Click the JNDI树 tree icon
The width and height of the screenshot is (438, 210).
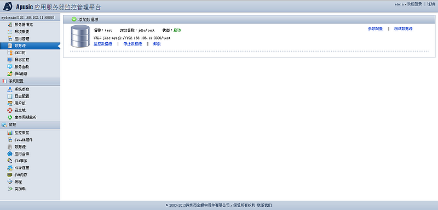tap(10, 53)
